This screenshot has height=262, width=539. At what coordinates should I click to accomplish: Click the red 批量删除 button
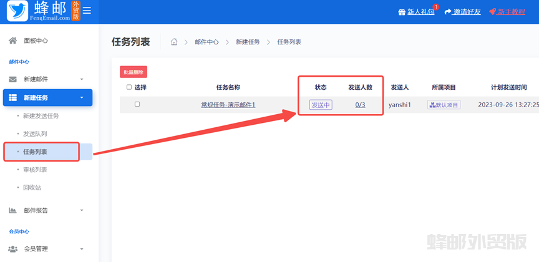[134, 72]
